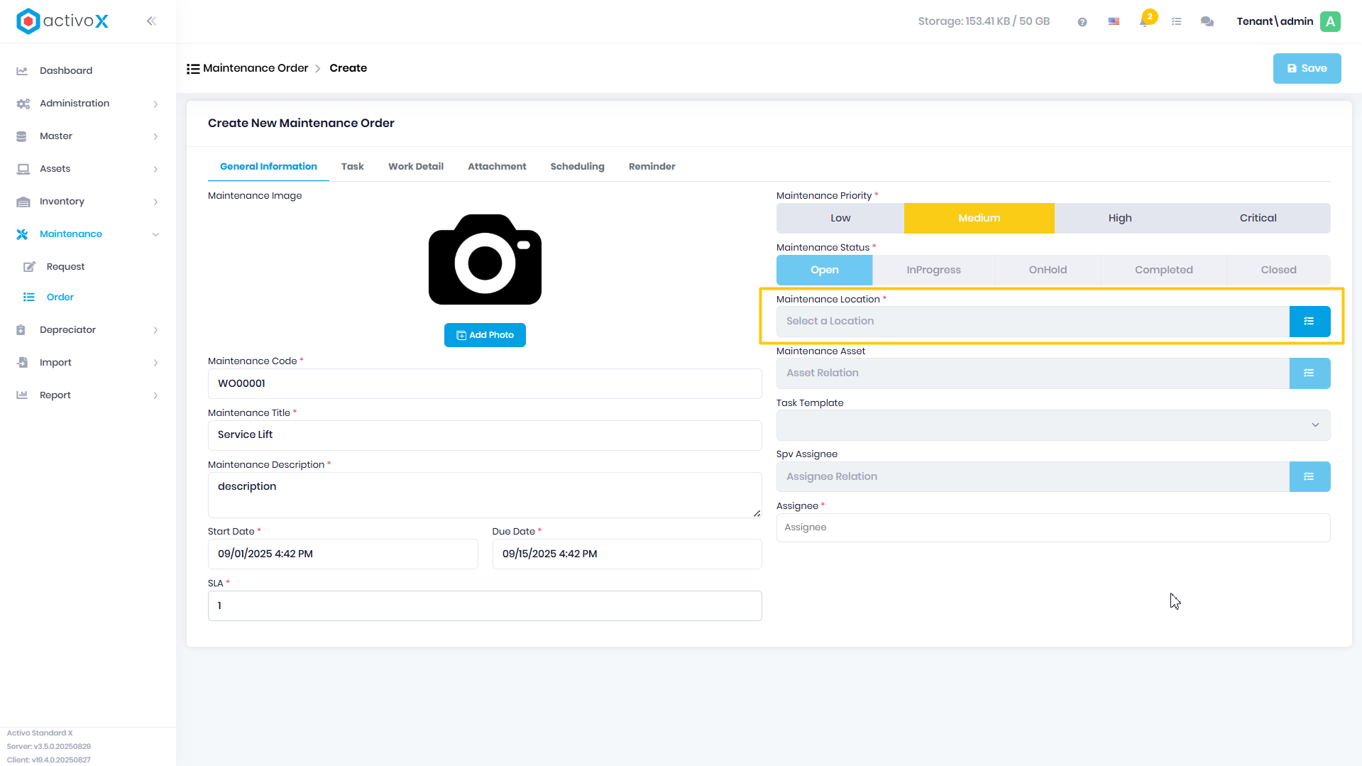Collapse the Maintenance menu chevron
Image resolution: width=1362 pixels, height=766 pixels.
coord(155,235)
